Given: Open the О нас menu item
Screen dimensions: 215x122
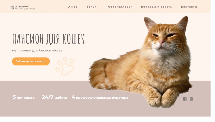Looking at the screenshot, I should 72,7.
